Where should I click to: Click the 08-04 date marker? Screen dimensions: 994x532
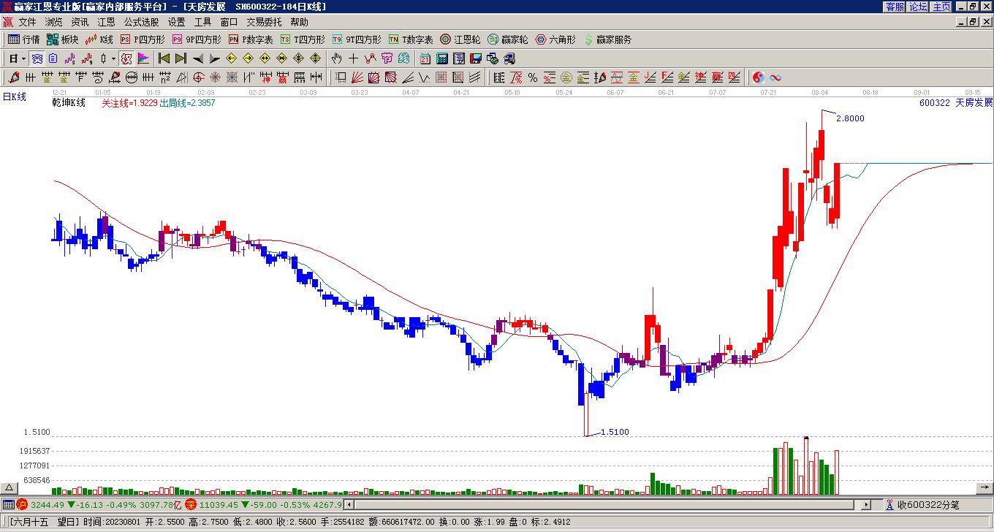tap(819, 93)
